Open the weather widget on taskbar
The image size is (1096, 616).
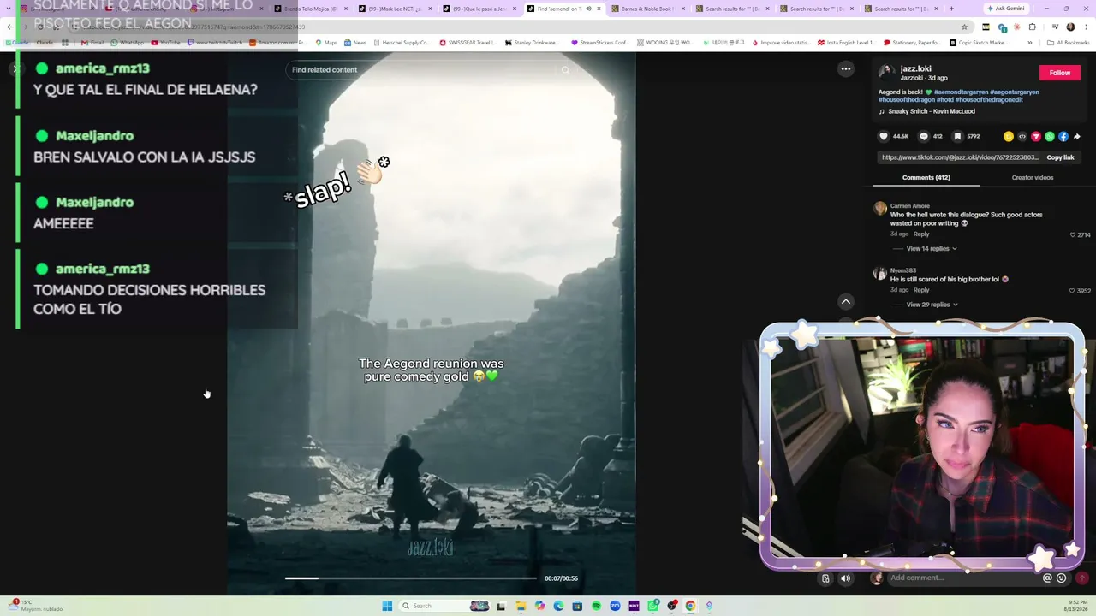pyautogui.click(x=37, y=606)
